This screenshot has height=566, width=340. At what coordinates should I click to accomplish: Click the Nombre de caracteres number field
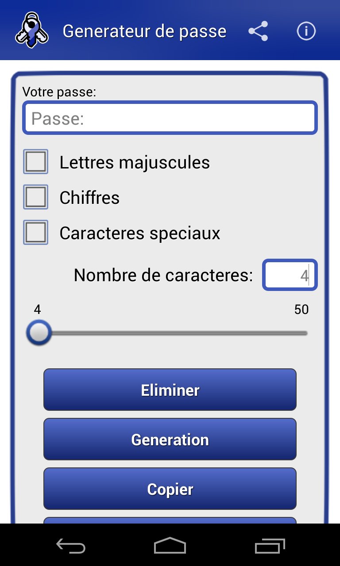pos(290,275)
